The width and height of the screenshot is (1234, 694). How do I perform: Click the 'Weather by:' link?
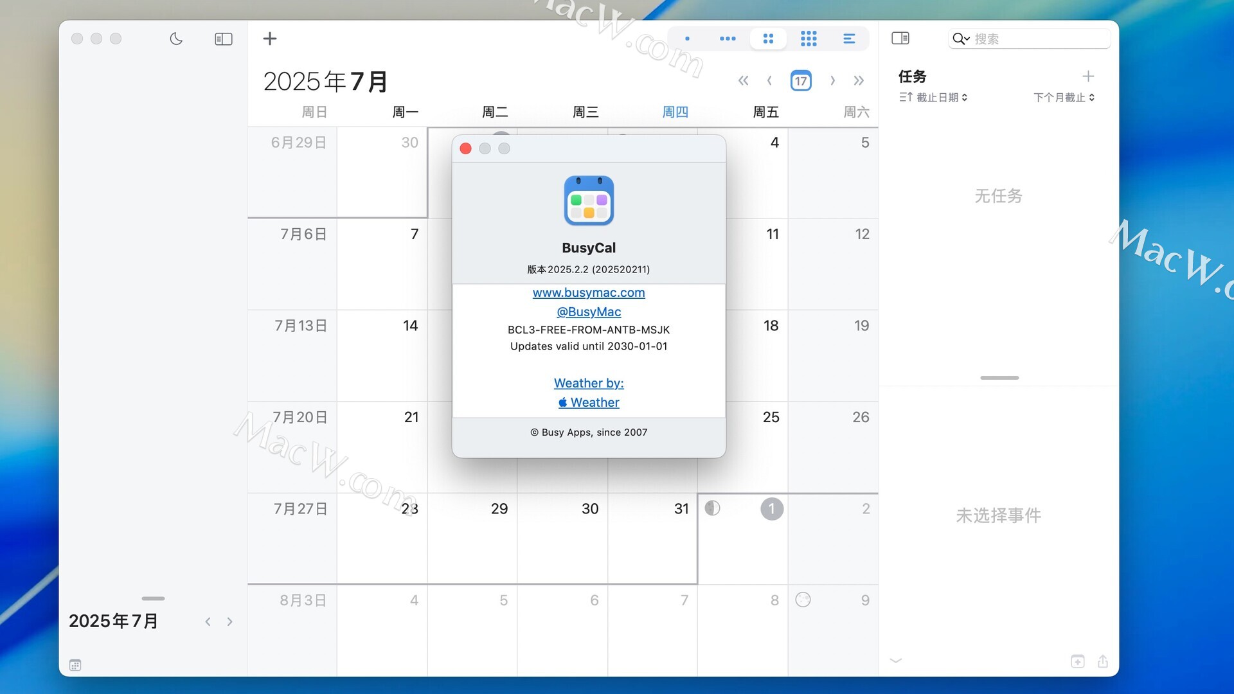pos(589,383)
